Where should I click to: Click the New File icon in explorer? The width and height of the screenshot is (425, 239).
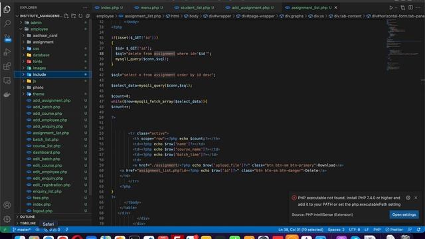point(66,16)
